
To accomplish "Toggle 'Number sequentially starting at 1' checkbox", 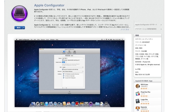I will tap(63, 60).
